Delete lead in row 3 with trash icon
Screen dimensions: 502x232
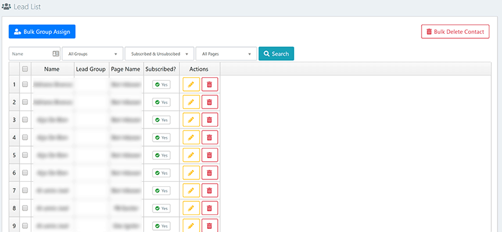tap(210, 120)
